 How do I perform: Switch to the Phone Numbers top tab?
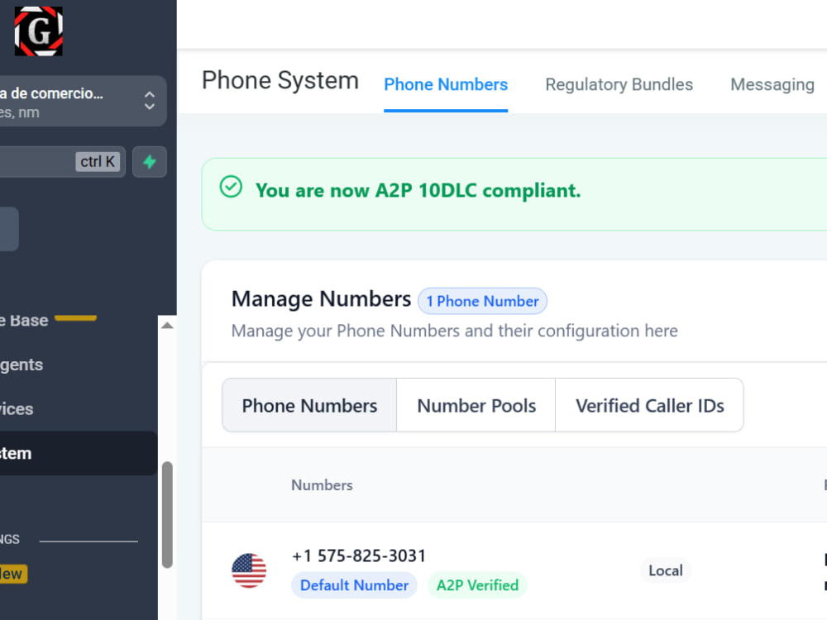pos(446,84)
